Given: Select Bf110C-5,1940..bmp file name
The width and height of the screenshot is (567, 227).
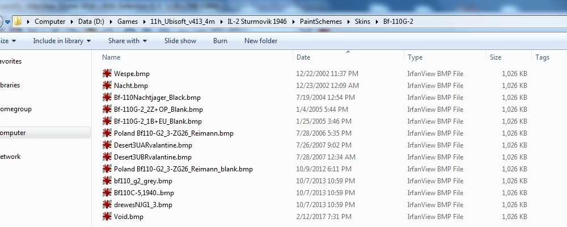Looking at the screenshot, I should point(144,194).
